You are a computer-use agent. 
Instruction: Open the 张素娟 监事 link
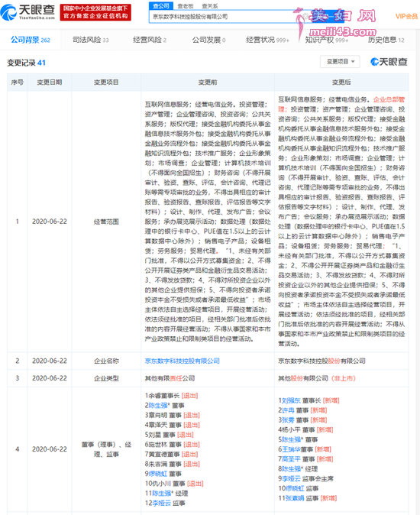click(295, 498)
